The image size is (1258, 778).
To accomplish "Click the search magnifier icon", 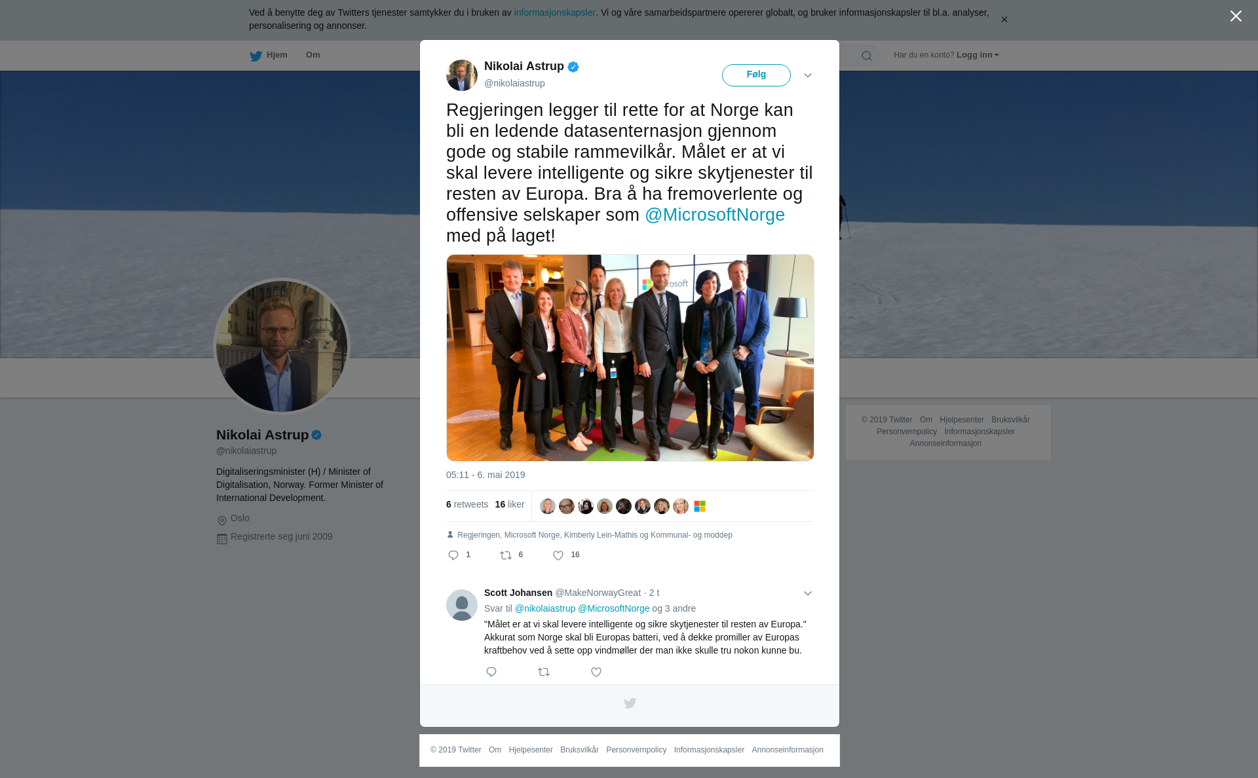I will pos(867,56).
